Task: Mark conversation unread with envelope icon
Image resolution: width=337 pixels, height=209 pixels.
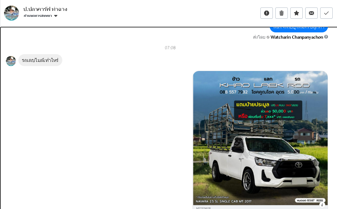Action: point(311,13)
